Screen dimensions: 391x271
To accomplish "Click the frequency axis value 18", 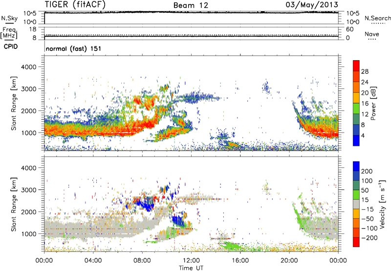I will 33,29.
